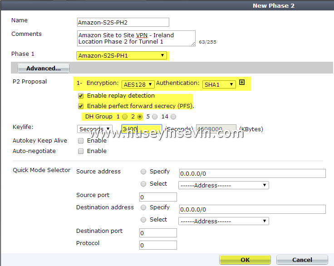The image size is (334, 266).
Task: Focus Destination address 0.0.0.0/0 field
Action: point(252,209)
